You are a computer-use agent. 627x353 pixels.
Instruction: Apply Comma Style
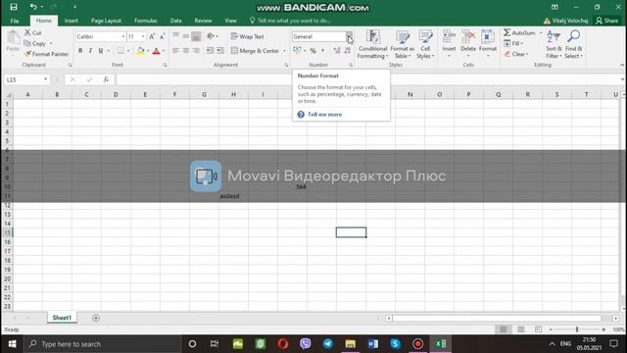coord(322,50)
